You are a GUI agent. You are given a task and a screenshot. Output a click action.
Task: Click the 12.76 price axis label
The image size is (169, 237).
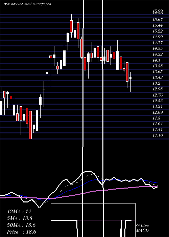158,95
